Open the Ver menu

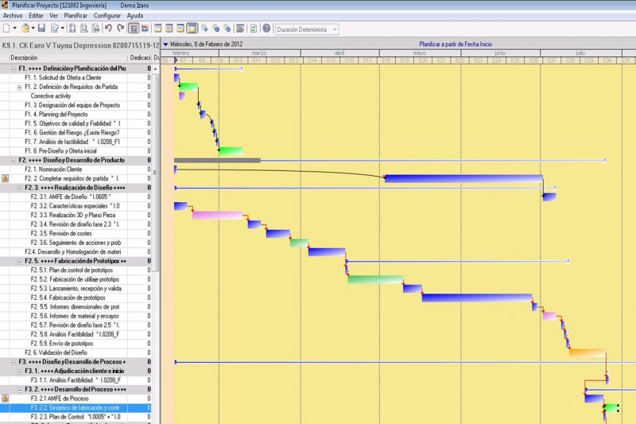click(x=53, y=15)
